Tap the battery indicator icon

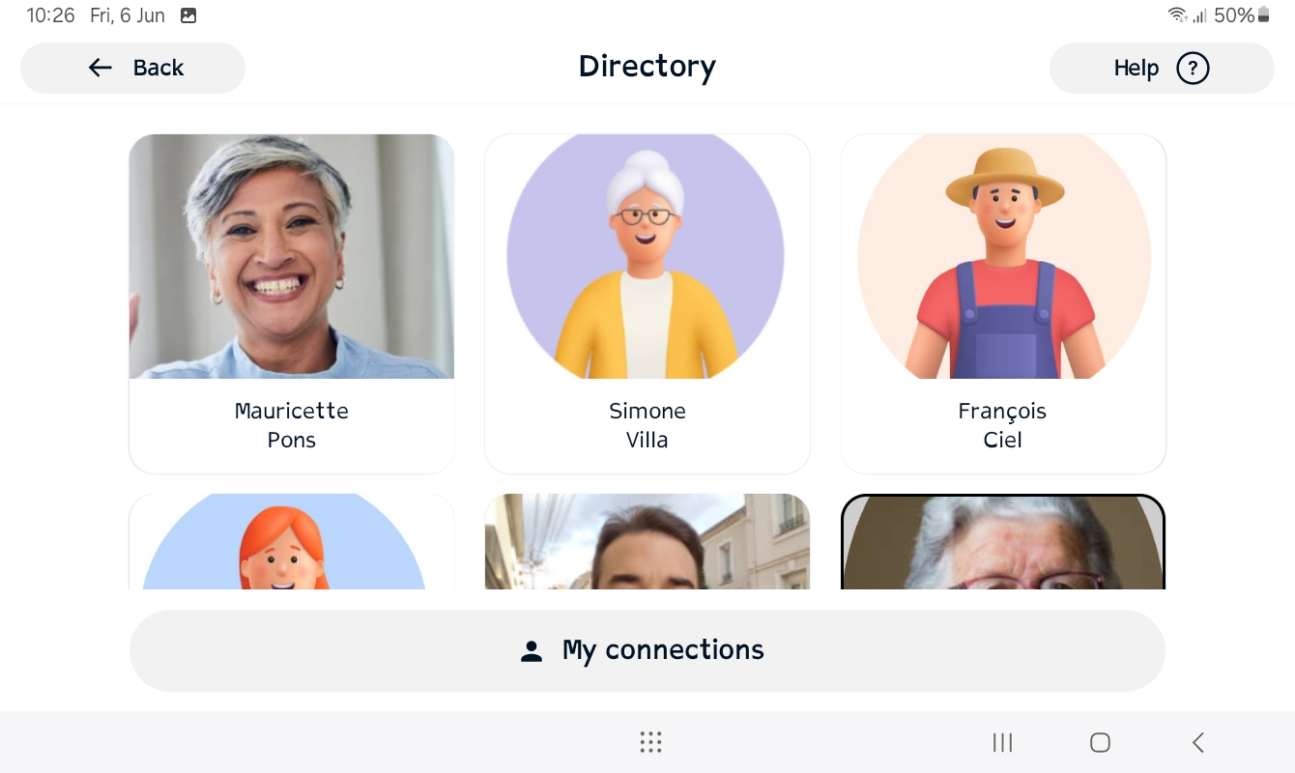pyautogui.click(x=1263, y=15)
